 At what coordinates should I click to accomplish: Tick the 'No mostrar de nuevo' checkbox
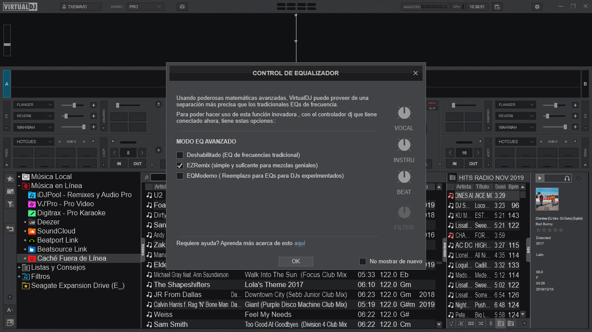pos(363,261)
